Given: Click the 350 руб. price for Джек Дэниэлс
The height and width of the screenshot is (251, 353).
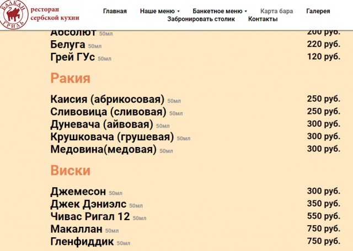Looking at the screenshot, I should pyautogui.click(x=324, y=204).
